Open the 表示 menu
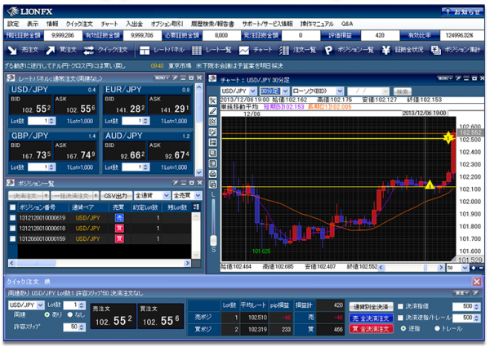The image size is (490, 347). pyautogui.click(x=33, y=24)
